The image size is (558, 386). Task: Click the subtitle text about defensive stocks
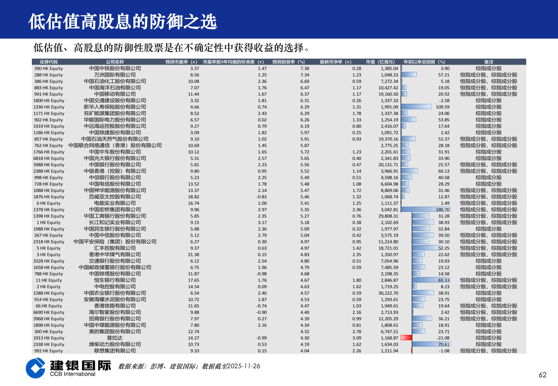click(171, 46)
